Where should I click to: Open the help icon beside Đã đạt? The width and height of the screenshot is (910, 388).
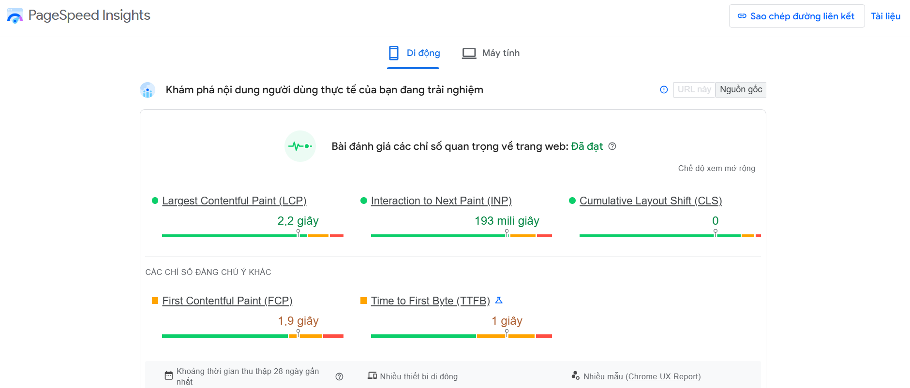(x=612, y=146)
